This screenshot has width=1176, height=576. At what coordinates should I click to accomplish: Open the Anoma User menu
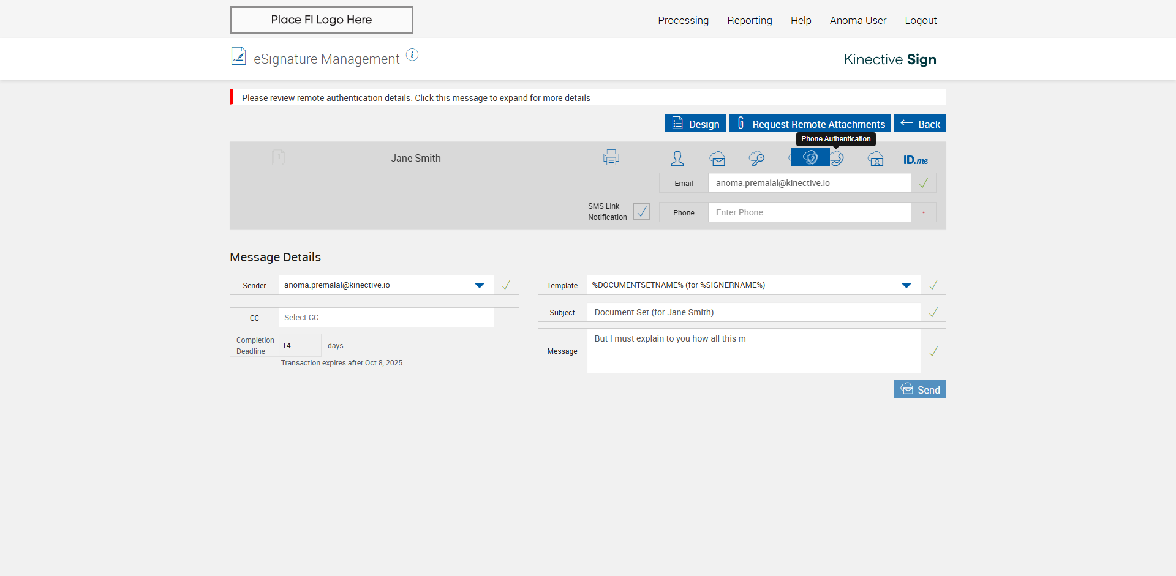coord(858,20)
